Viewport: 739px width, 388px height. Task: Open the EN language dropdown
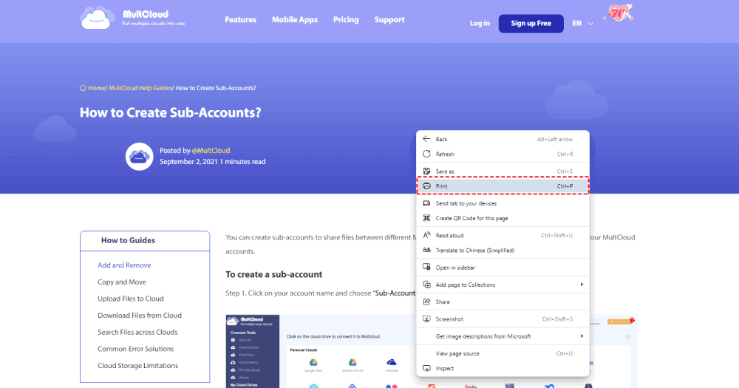pyautogui.click(x=582, y=23)
